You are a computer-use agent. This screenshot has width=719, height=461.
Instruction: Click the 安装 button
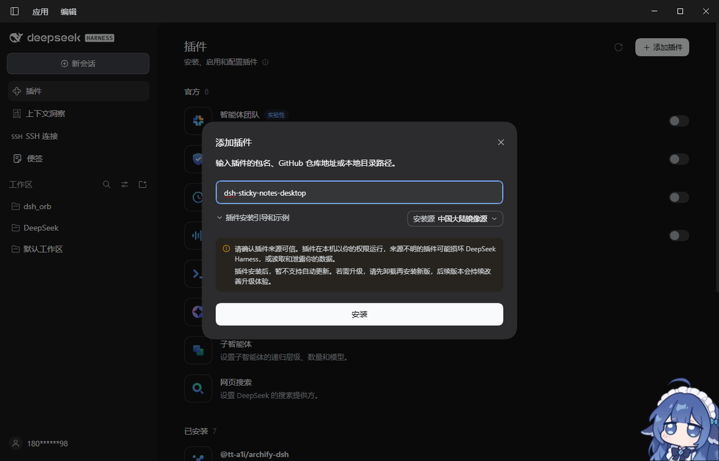(359, 314)
